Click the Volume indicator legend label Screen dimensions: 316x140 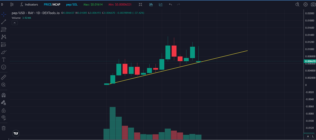coord(16,18)
